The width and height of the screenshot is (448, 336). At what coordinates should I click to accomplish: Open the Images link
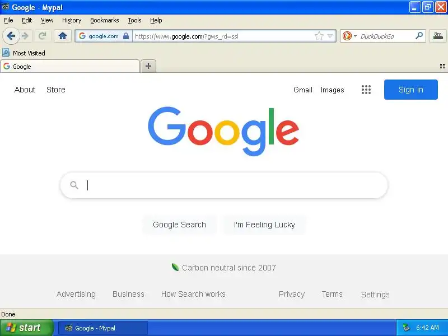pyautogui.click(x=332, y=90)
